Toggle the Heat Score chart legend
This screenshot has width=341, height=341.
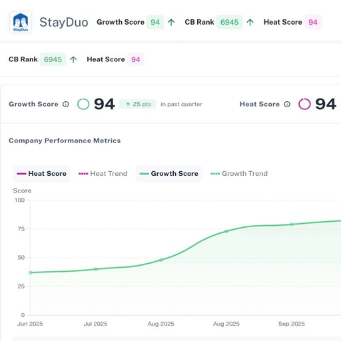(x=41, y=174)
